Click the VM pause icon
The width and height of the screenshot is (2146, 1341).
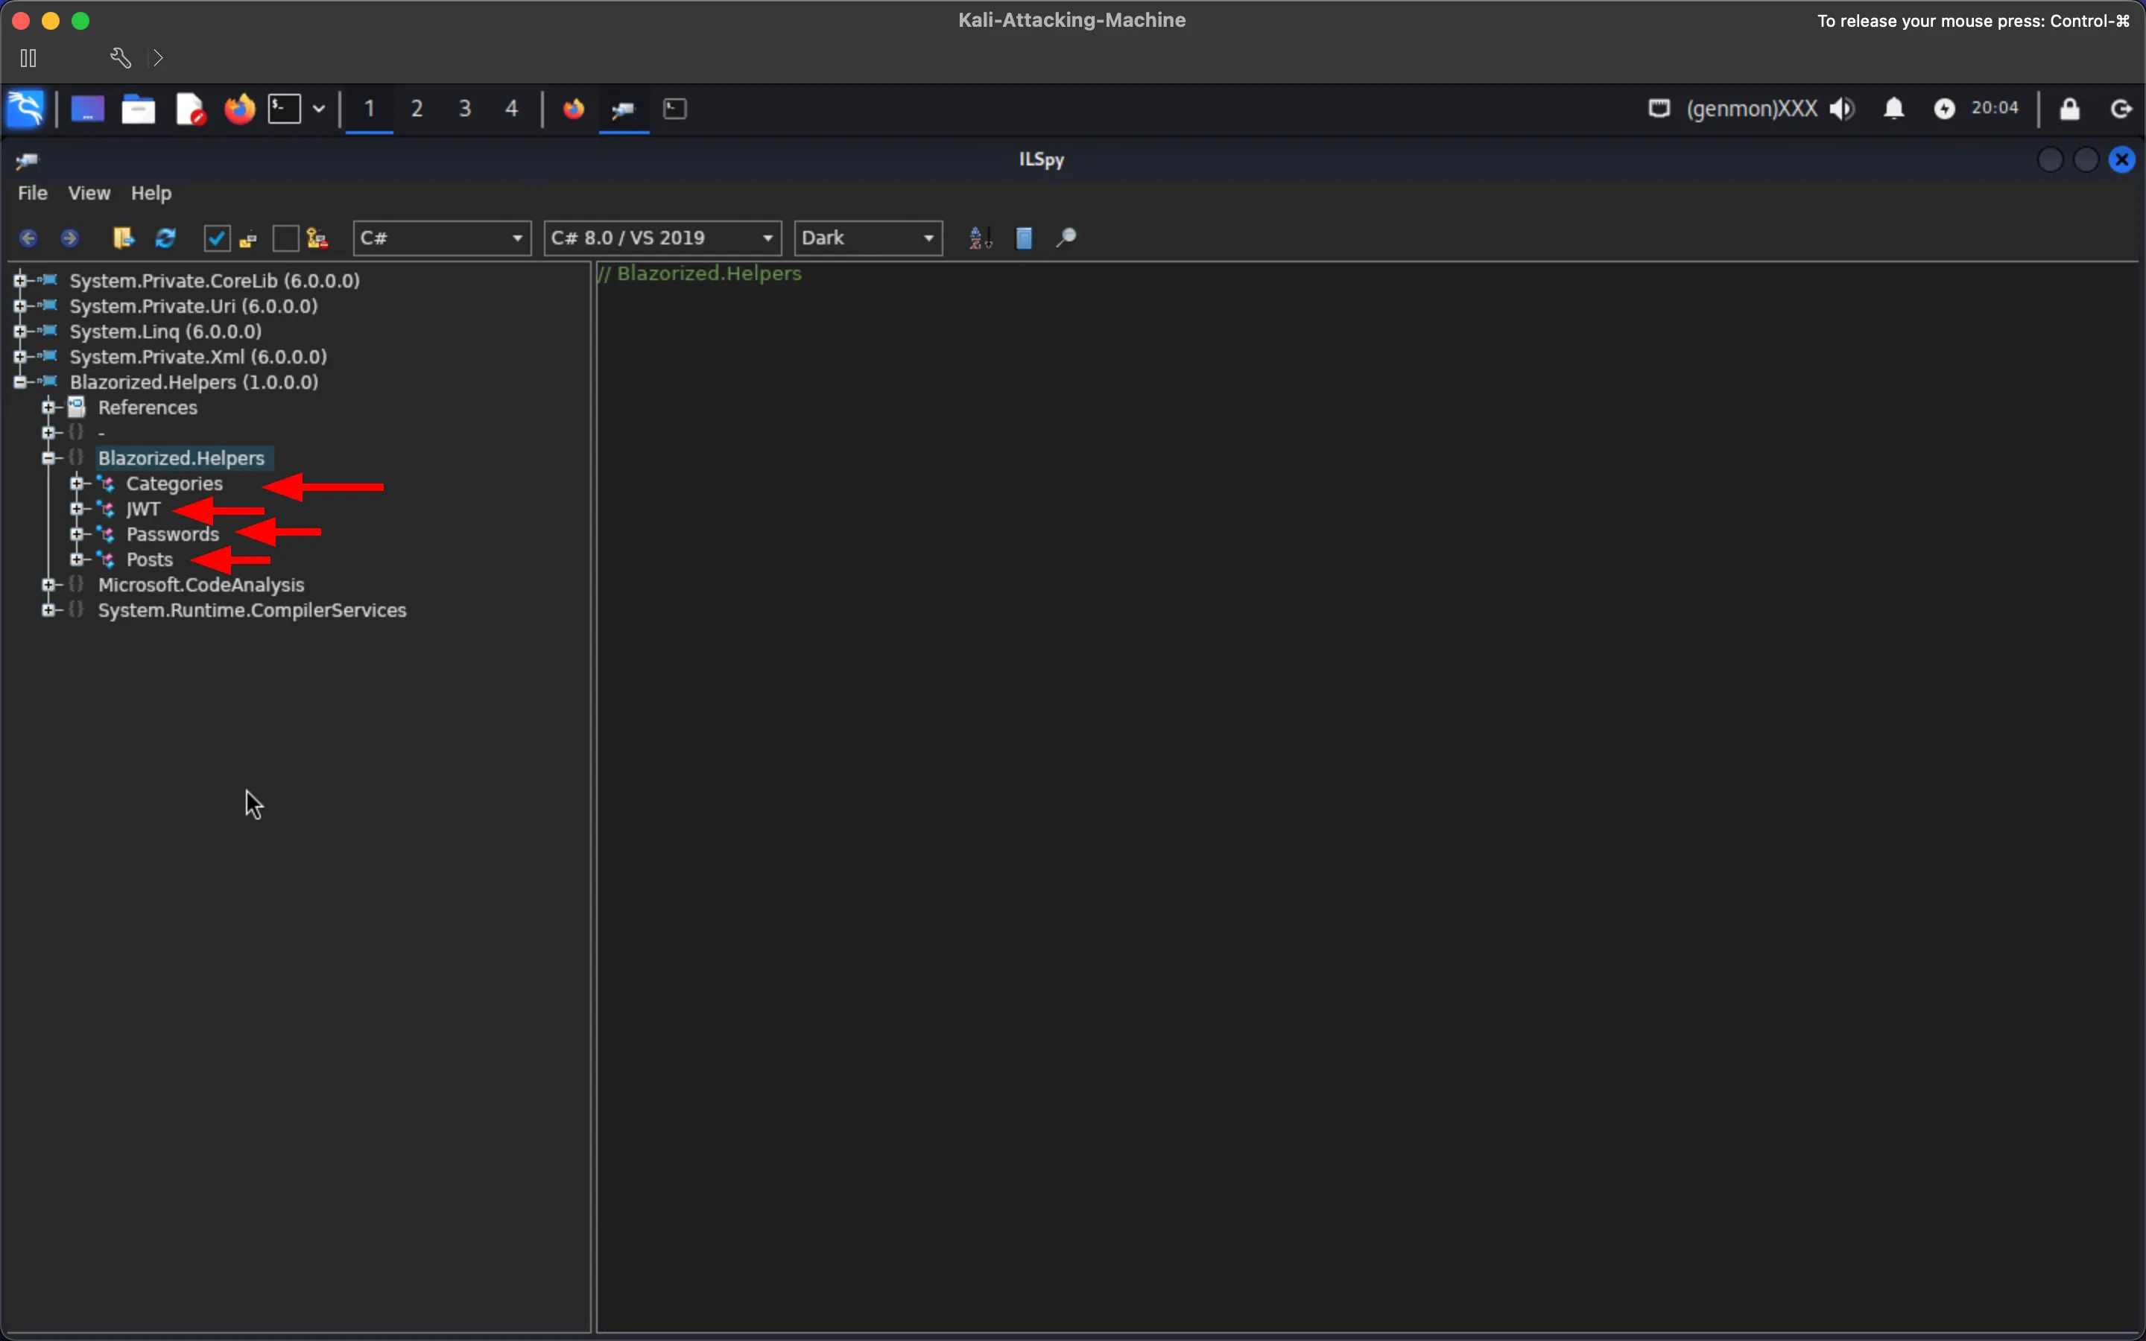pos(28,59)
